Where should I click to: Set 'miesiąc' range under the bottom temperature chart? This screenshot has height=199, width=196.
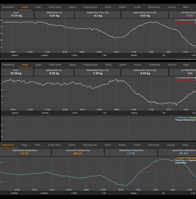point(134,193)
